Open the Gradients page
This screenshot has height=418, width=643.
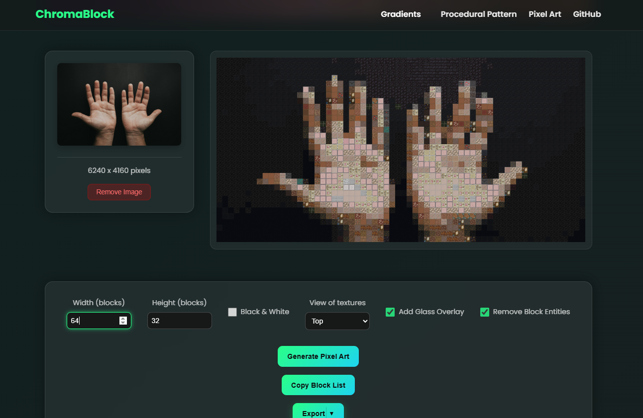coord(401,14)
